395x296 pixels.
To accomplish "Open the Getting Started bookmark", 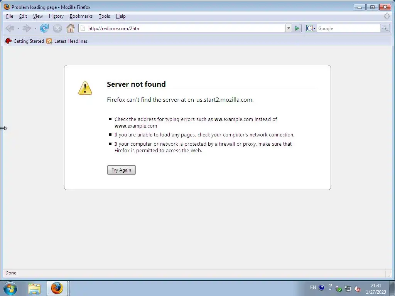I will [25, 41].
